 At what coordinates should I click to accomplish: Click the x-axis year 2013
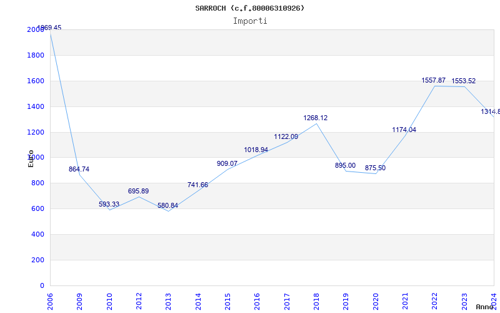[168, 301]
